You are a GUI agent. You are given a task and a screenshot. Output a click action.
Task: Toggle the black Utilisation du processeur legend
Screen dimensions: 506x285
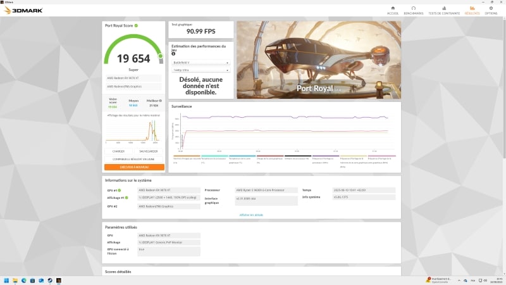[x=298, y=158]
